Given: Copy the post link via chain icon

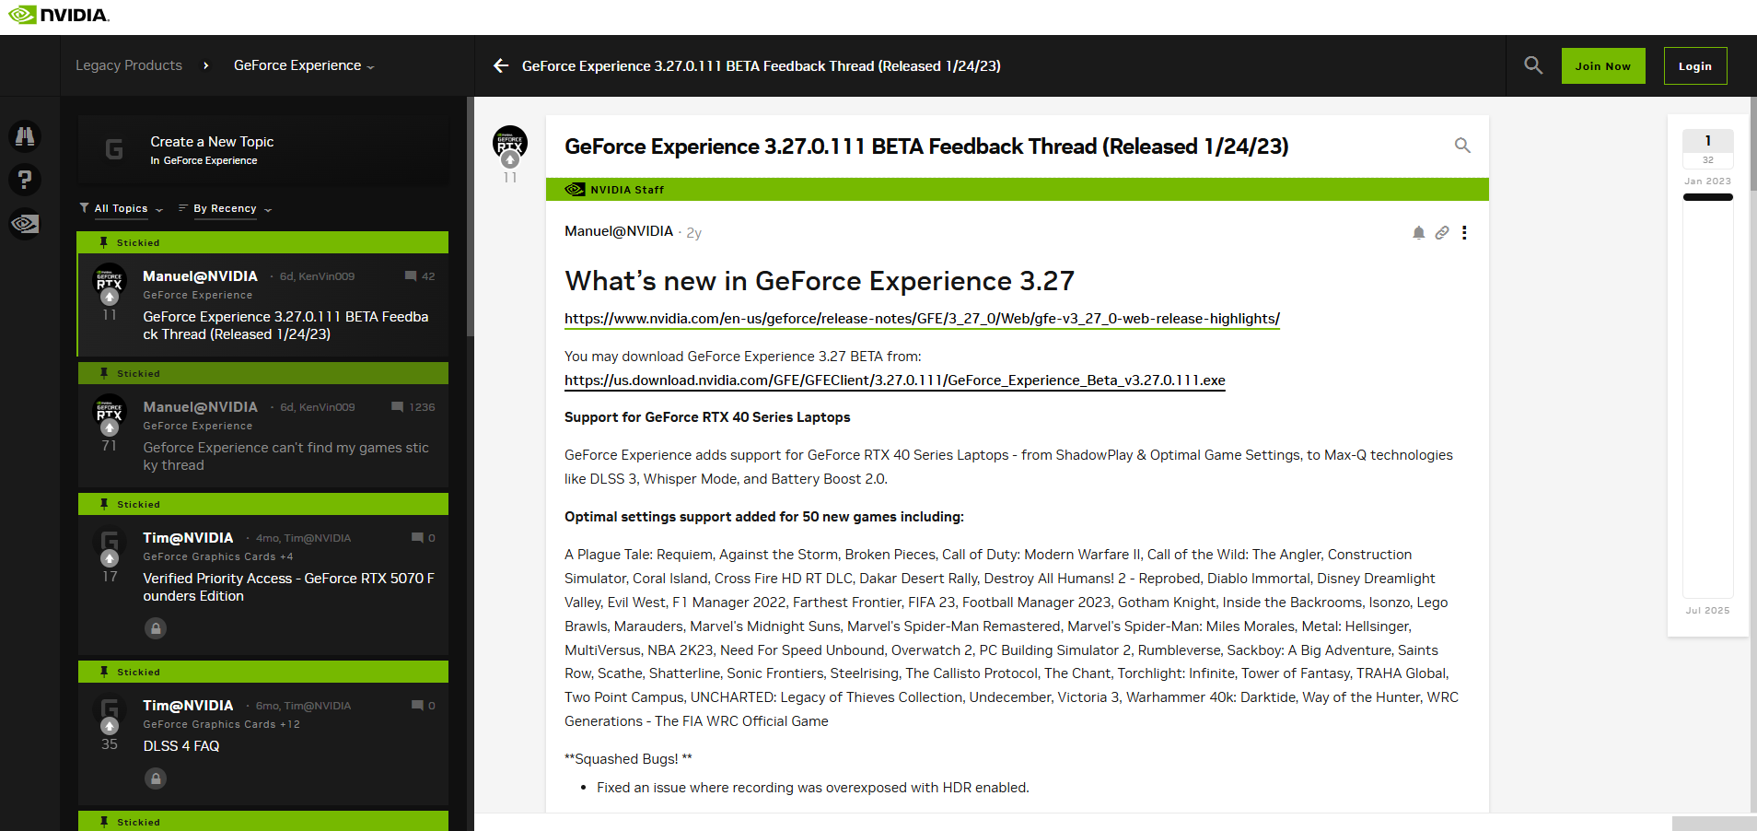Looking at the screenshot, I should tap(1442, 233).
